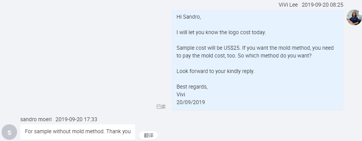The height and width of the screenshot is (141, 362).
Task: Click the "Sample cost will be US$25" line
Action: pyautogui.click(x=255, y=48)
